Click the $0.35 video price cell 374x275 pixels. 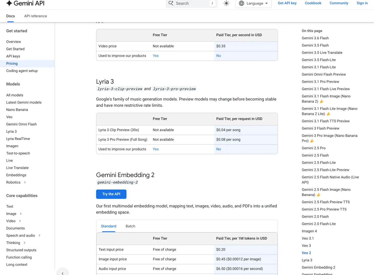(246, 46)
